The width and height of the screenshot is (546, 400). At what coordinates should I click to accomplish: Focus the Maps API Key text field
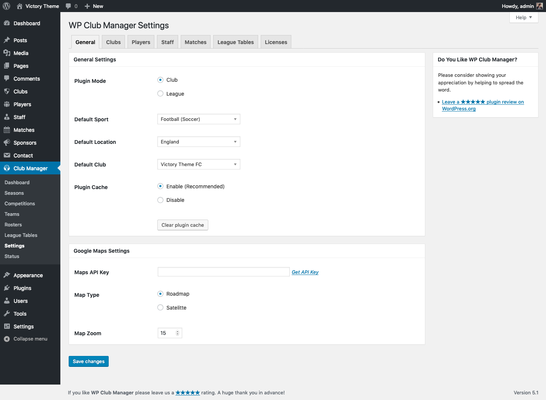(x=223, y=272)
